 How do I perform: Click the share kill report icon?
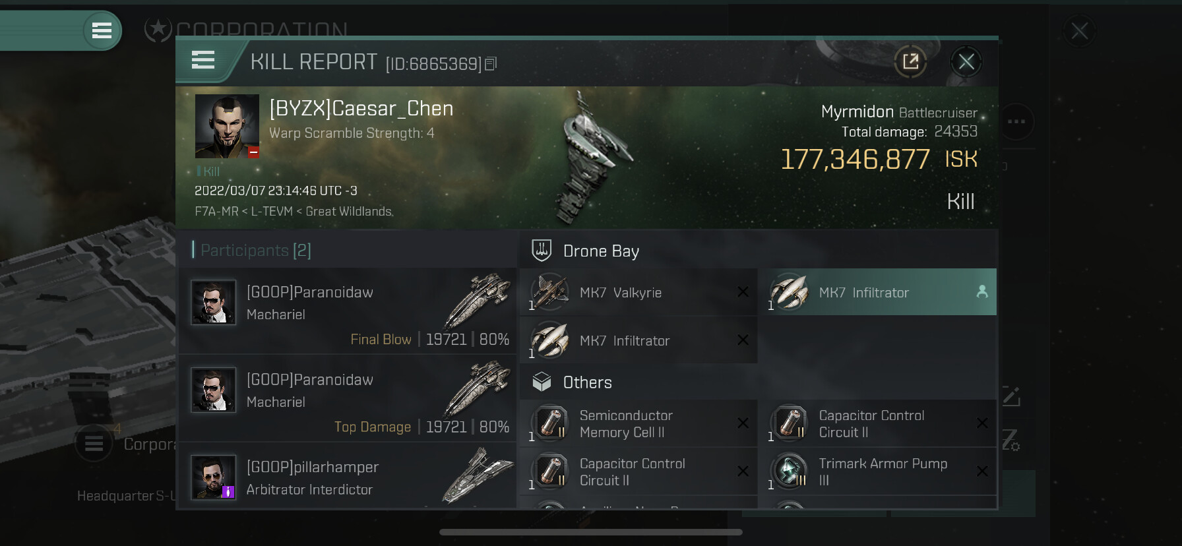[911, 62]
